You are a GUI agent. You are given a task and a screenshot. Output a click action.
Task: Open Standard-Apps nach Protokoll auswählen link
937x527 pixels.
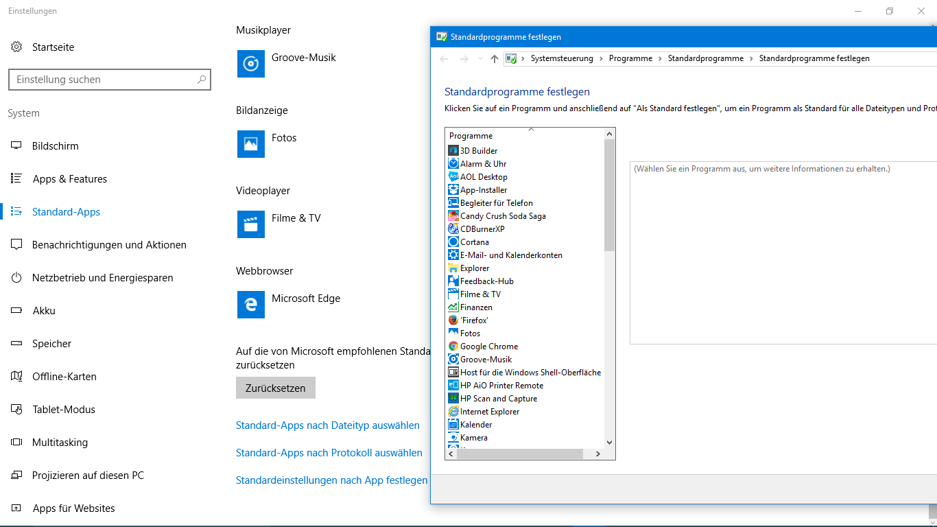(x=329, y=453)
